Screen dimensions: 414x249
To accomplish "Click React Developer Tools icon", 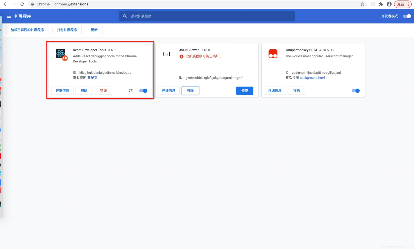I will tap(62, 54).
